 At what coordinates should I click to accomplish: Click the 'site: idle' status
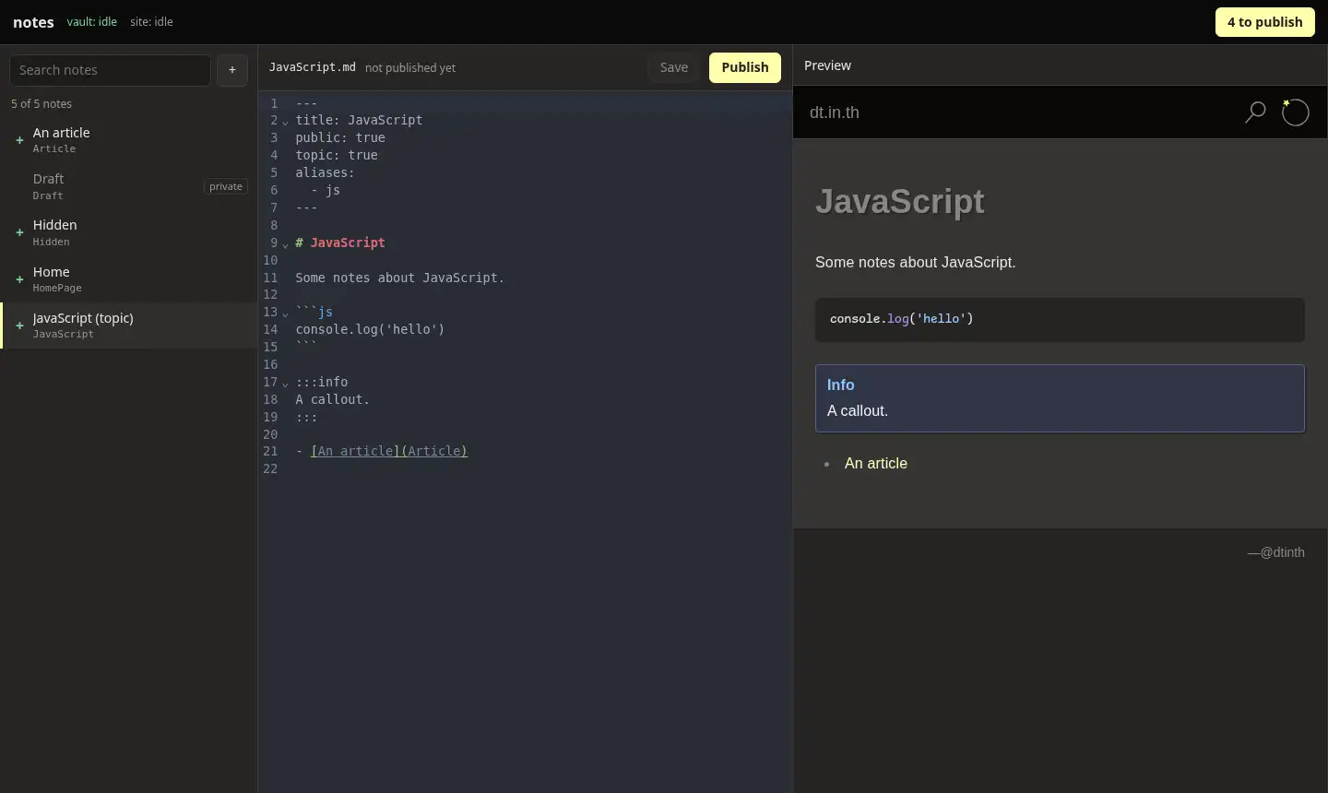coord(151,21)
